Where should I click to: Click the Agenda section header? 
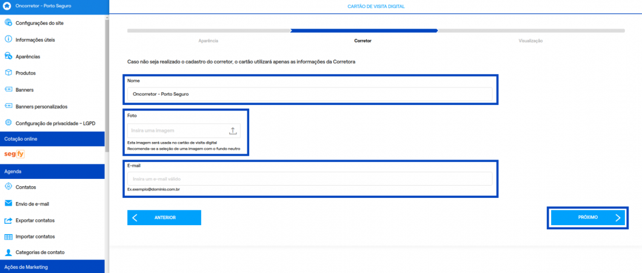coord(52,171)
